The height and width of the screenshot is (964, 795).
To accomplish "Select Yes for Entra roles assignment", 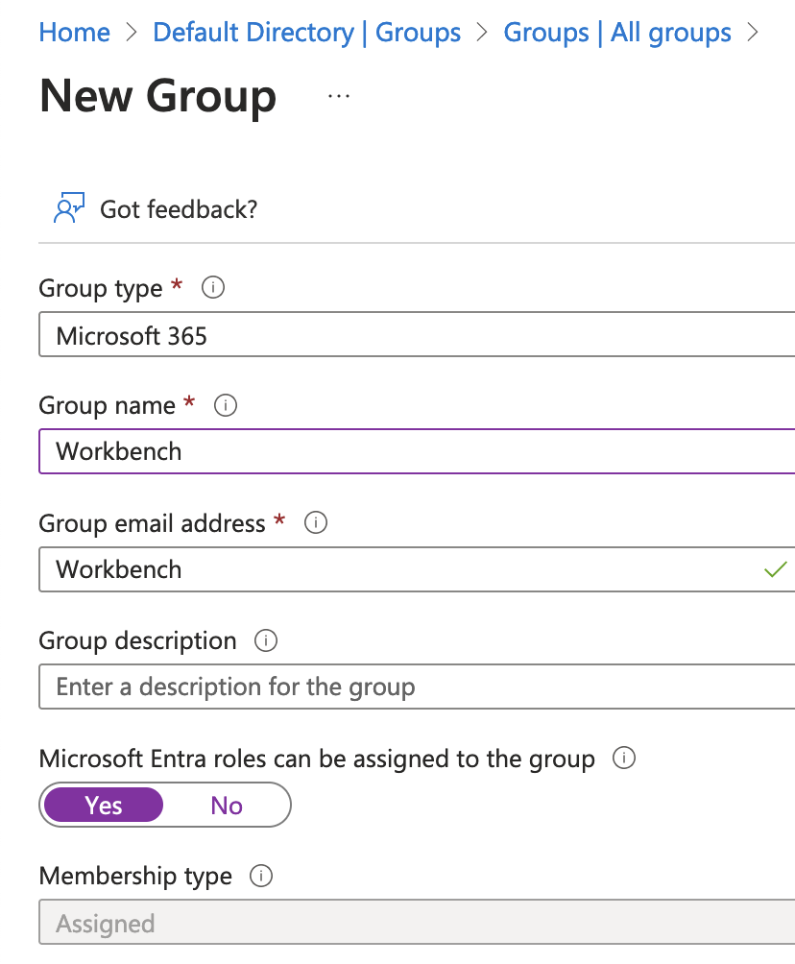I will coord(104,805).
